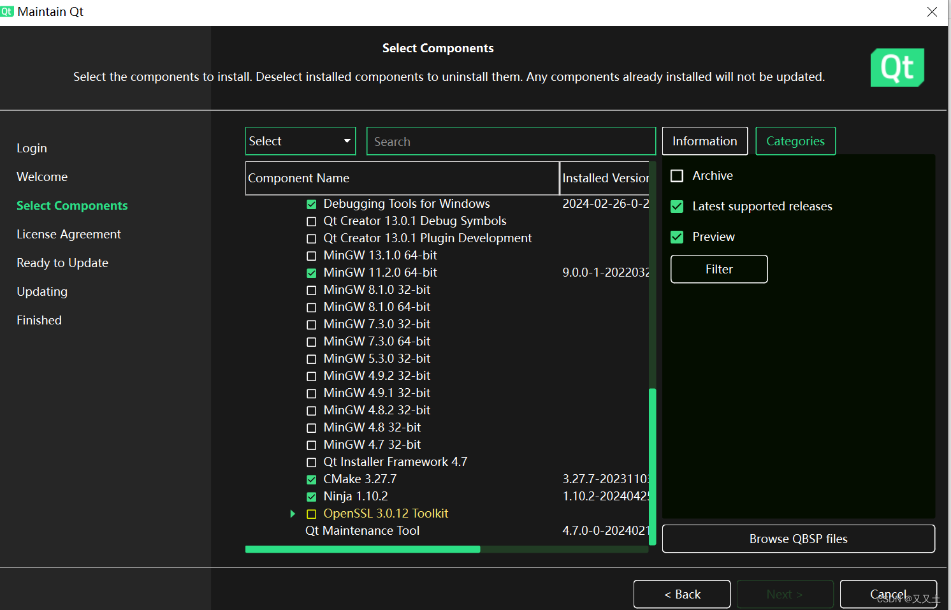
Task: Disable Latest supported releases checkbox
Action: [677, 207]
